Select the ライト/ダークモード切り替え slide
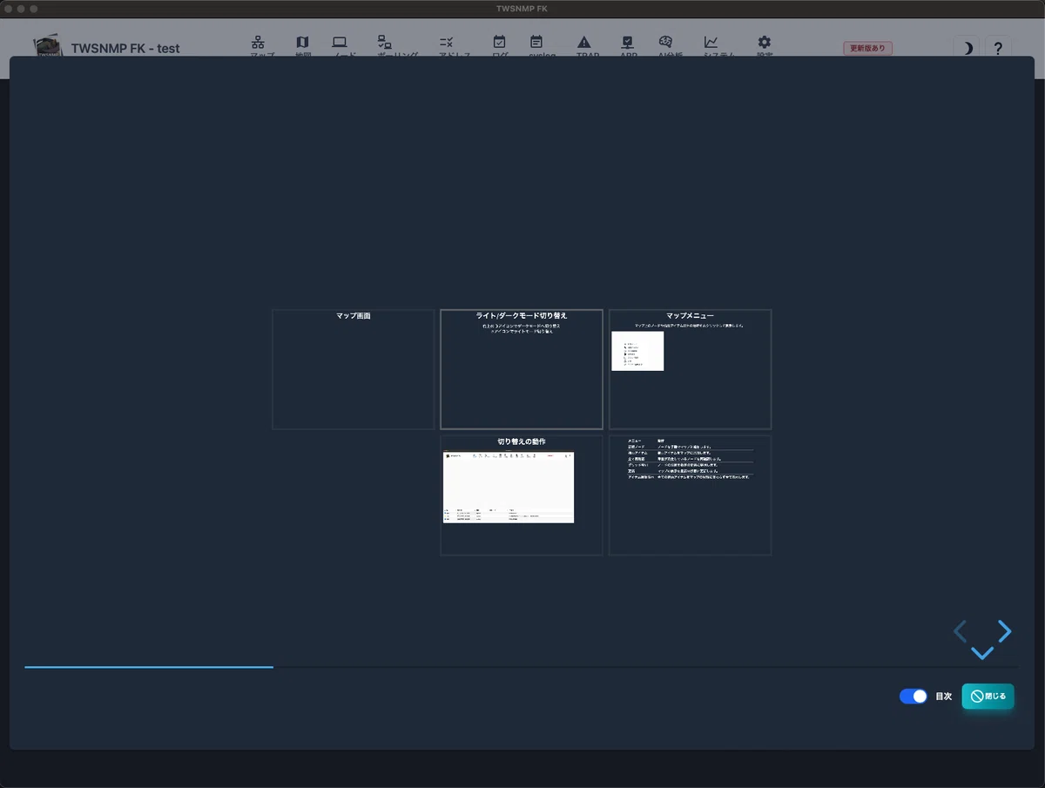Image resolution: width=1045 pixels, height=788 pixels. coord(522,369)
